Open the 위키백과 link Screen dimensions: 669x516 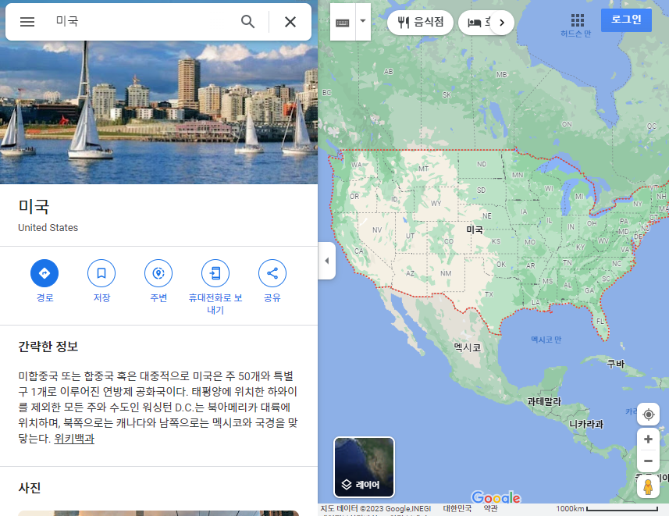coord(74,439)
